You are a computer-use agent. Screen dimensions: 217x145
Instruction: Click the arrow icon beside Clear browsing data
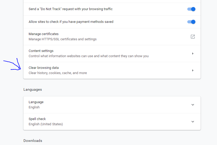point(193,70)
